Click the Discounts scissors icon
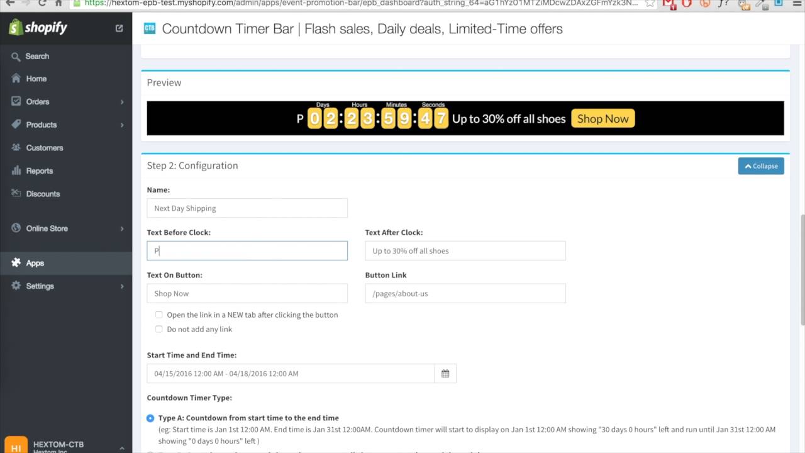 click(x=16, y=194)
